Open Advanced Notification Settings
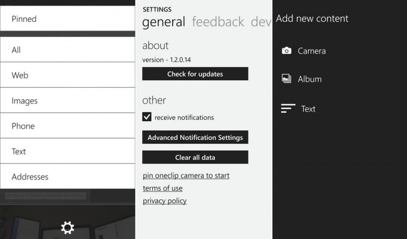Viewport: 407px width, 239px height. (195, 137)
